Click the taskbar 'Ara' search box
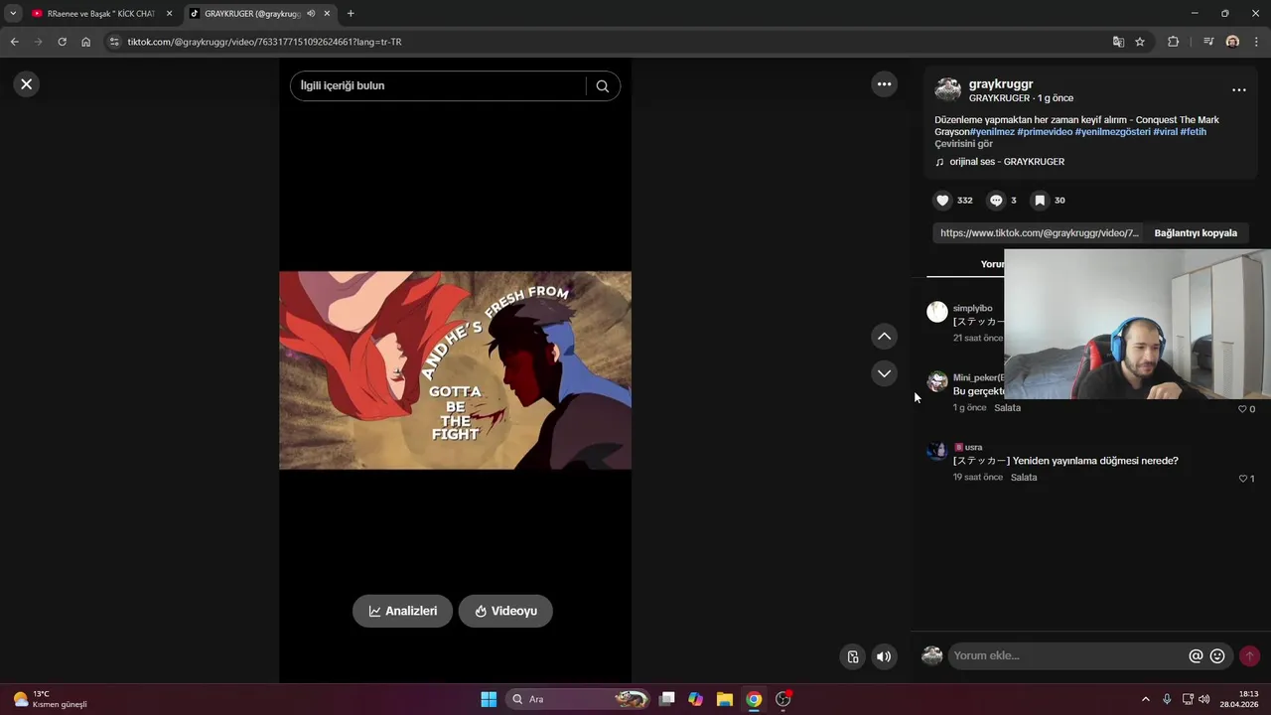 pos(579,699)
